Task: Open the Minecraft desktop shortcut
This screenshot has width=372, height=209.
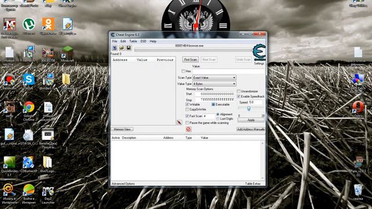Action: pyautogui.click(x=67, y=54)
